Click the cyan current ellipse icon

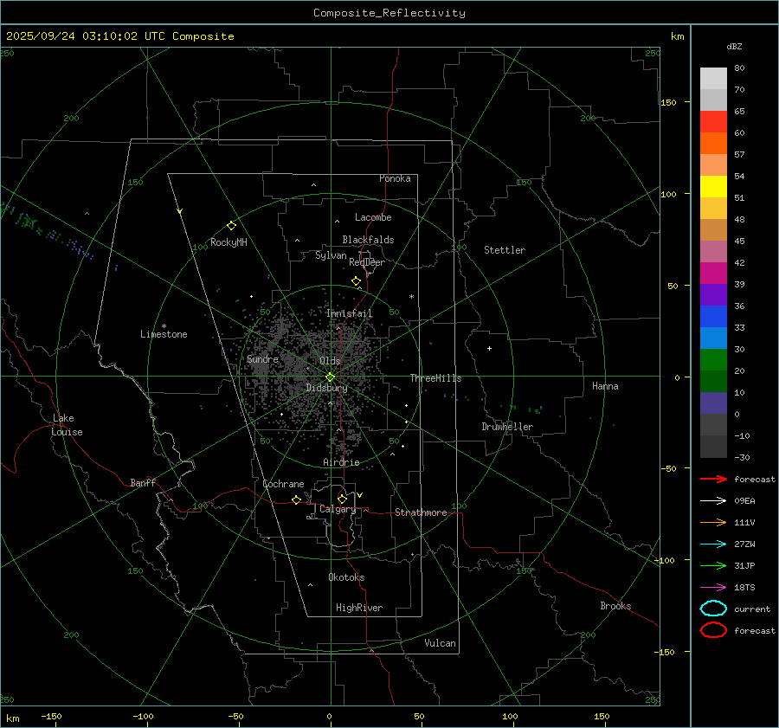tap(713, 609)
